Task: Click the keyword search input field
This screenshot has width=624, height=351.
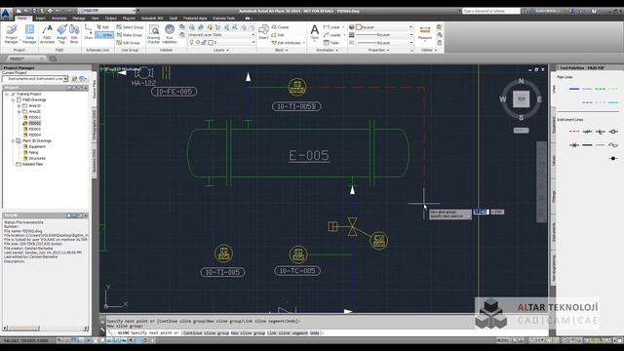Action: (491, 11)
